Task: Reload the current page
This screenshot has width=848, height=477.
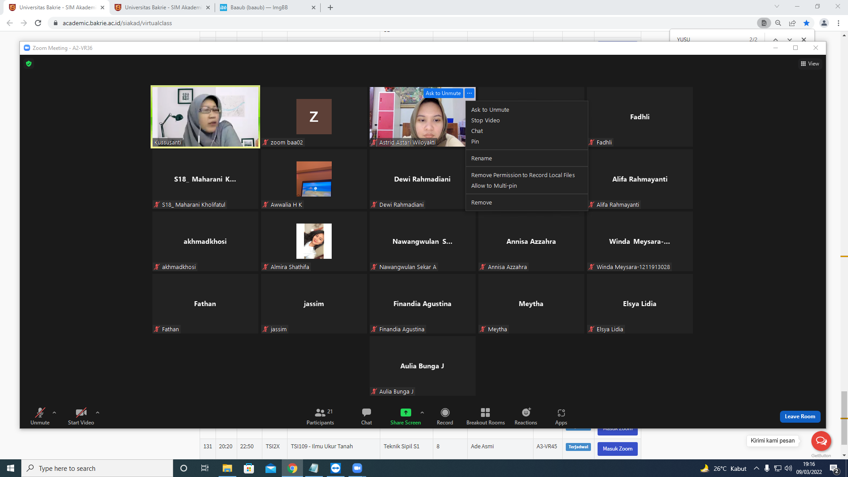Action: click(38, 23)
